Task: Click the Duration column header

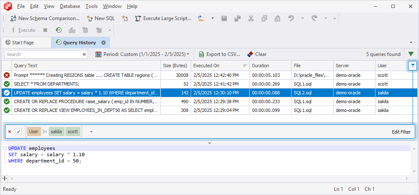Action: point(270,66)
